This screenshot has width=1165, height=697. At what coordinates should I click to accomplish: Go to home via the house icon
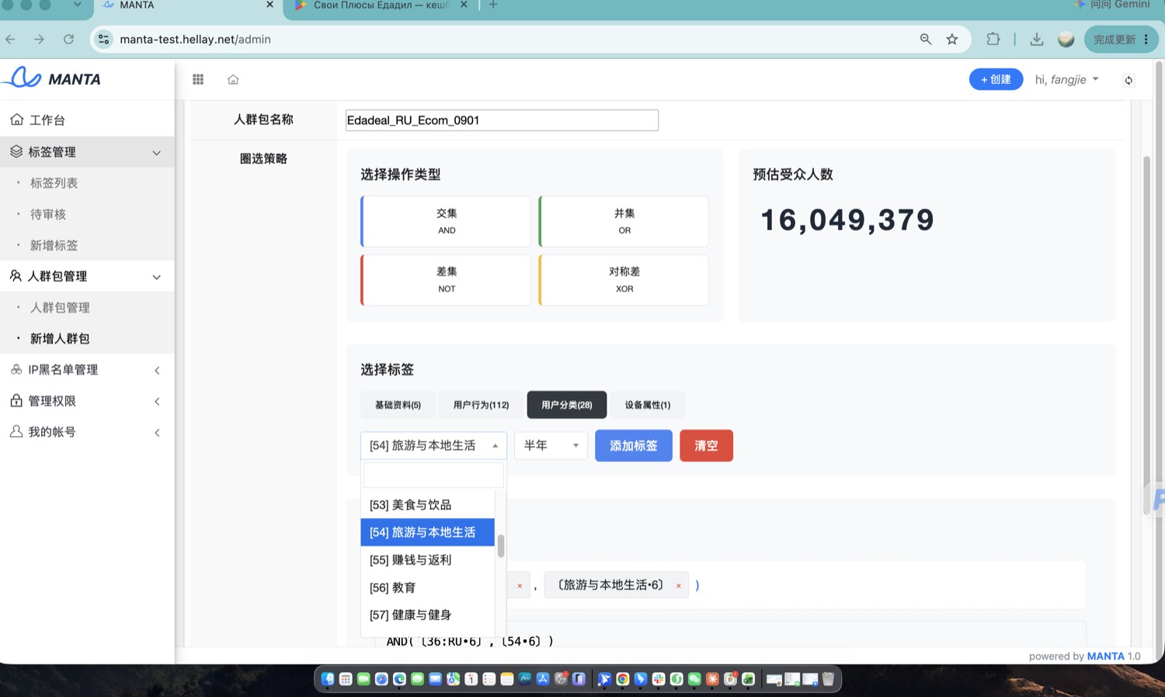(233, 79)
